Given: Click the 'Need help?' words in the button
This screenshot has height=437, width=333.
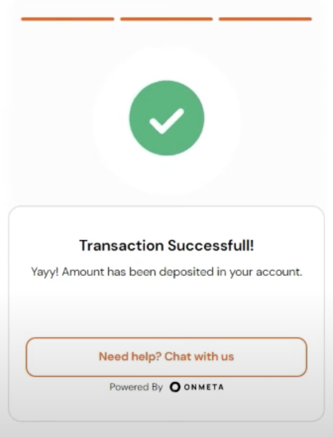Looking at the screenshot, I should click(130, 357).
